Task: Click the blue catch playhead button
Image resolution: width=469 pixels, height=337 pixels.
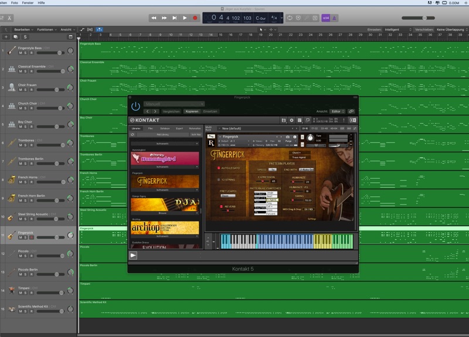Action: click(x=99, y=30)
